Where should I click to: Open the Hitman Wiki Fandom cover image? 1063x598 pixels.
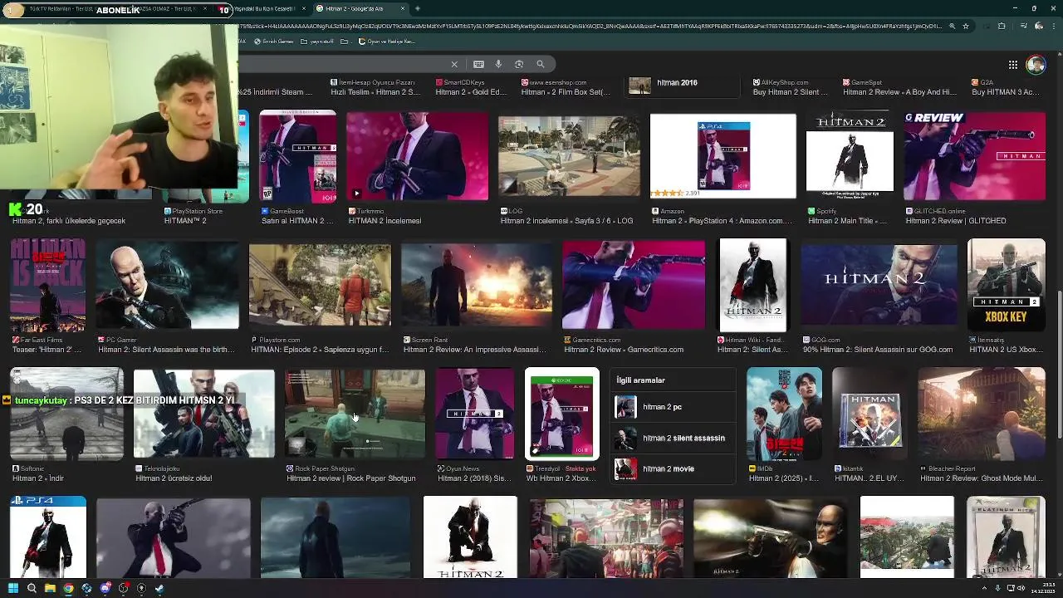point(752,286)
